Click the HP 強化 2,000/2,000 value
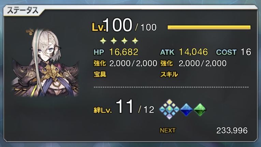Viewport: 261px width, 147px height. (133, 63)
